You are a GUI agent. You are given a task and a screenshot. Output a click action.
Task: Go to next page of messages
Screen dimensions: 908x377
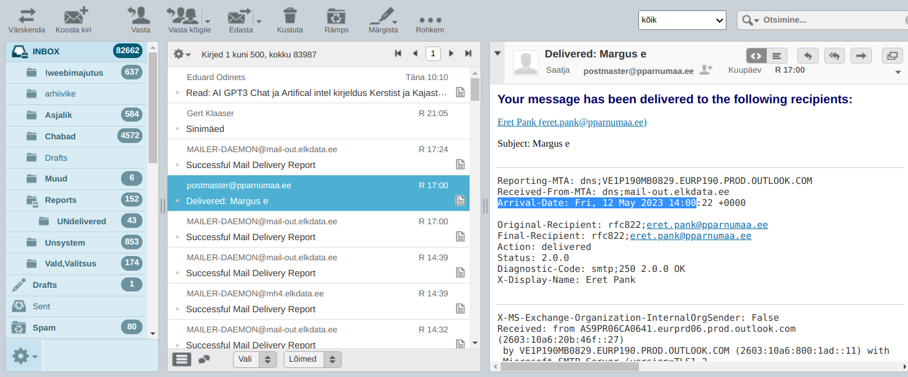point(451,54)
